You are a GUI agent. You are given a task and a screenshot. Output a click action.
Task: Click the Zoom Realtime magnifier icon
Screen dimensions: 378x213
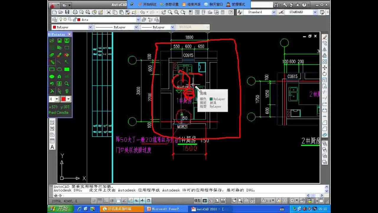[170, 12]
